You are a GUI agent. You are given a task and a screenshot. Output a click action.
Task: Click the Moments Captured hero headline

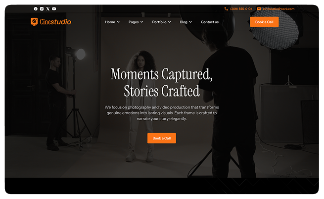(x=162, y=82)
